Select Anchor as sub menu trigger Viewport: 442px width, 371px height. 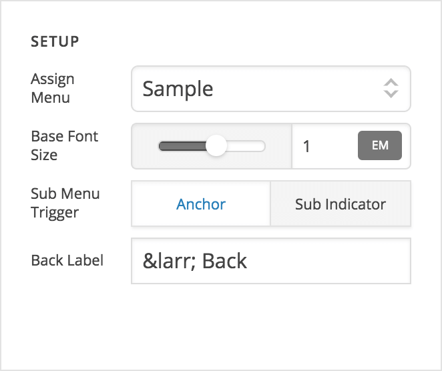(201, 204)
